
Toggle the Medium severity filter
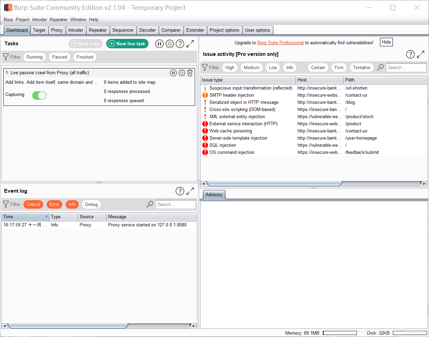[252, 67]
